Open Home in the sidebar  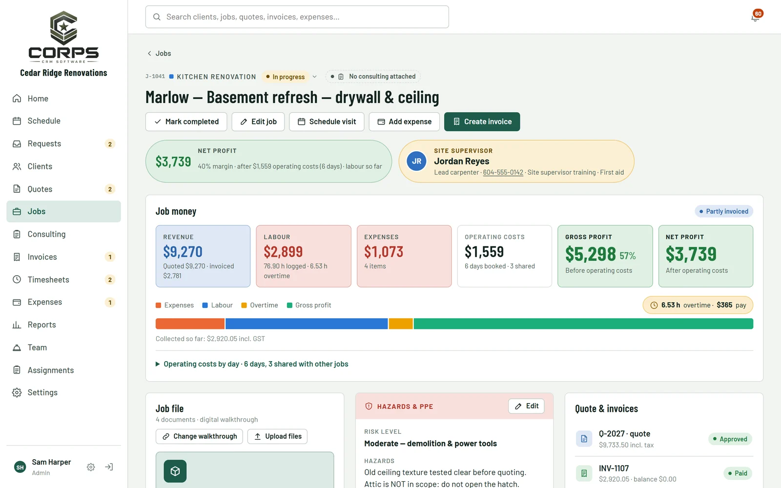tap(63, 99)
